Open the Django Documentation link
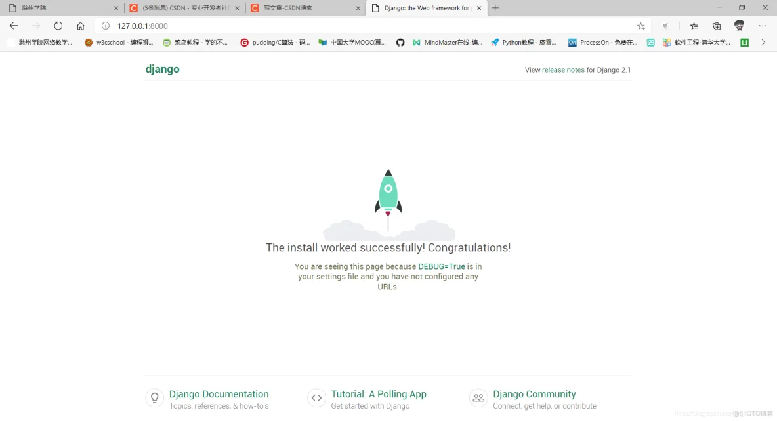The height and width of the screenshot is (421, 777). pos(219,394)
